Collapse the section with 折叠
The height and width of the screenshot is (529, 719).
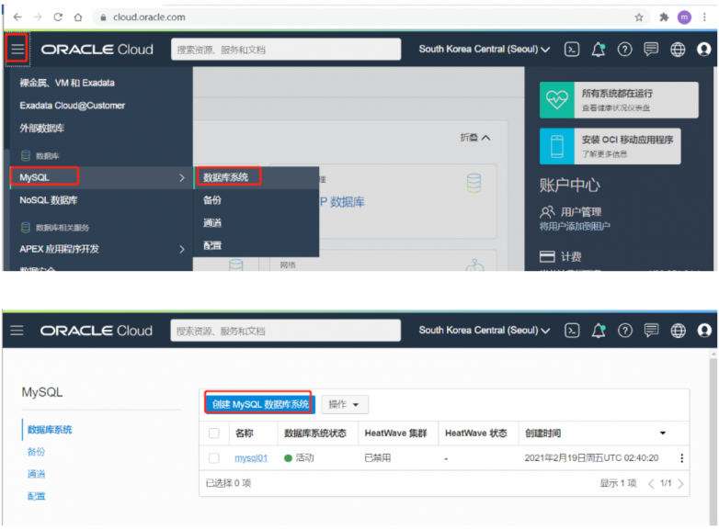pyautogui.click(x=475, y=138)
